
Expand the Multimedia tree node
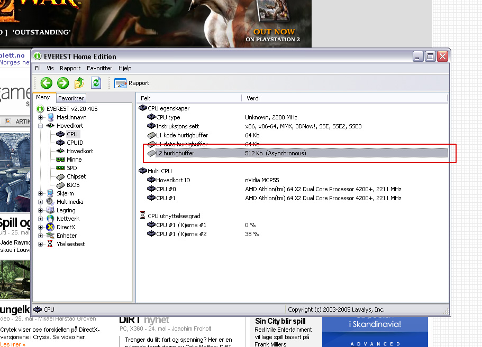coord(40,202)
